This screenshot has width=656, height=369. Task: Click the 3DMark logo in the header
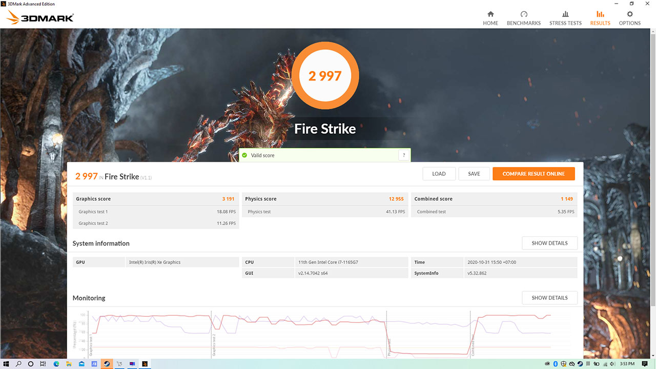(x=40, y=18)
